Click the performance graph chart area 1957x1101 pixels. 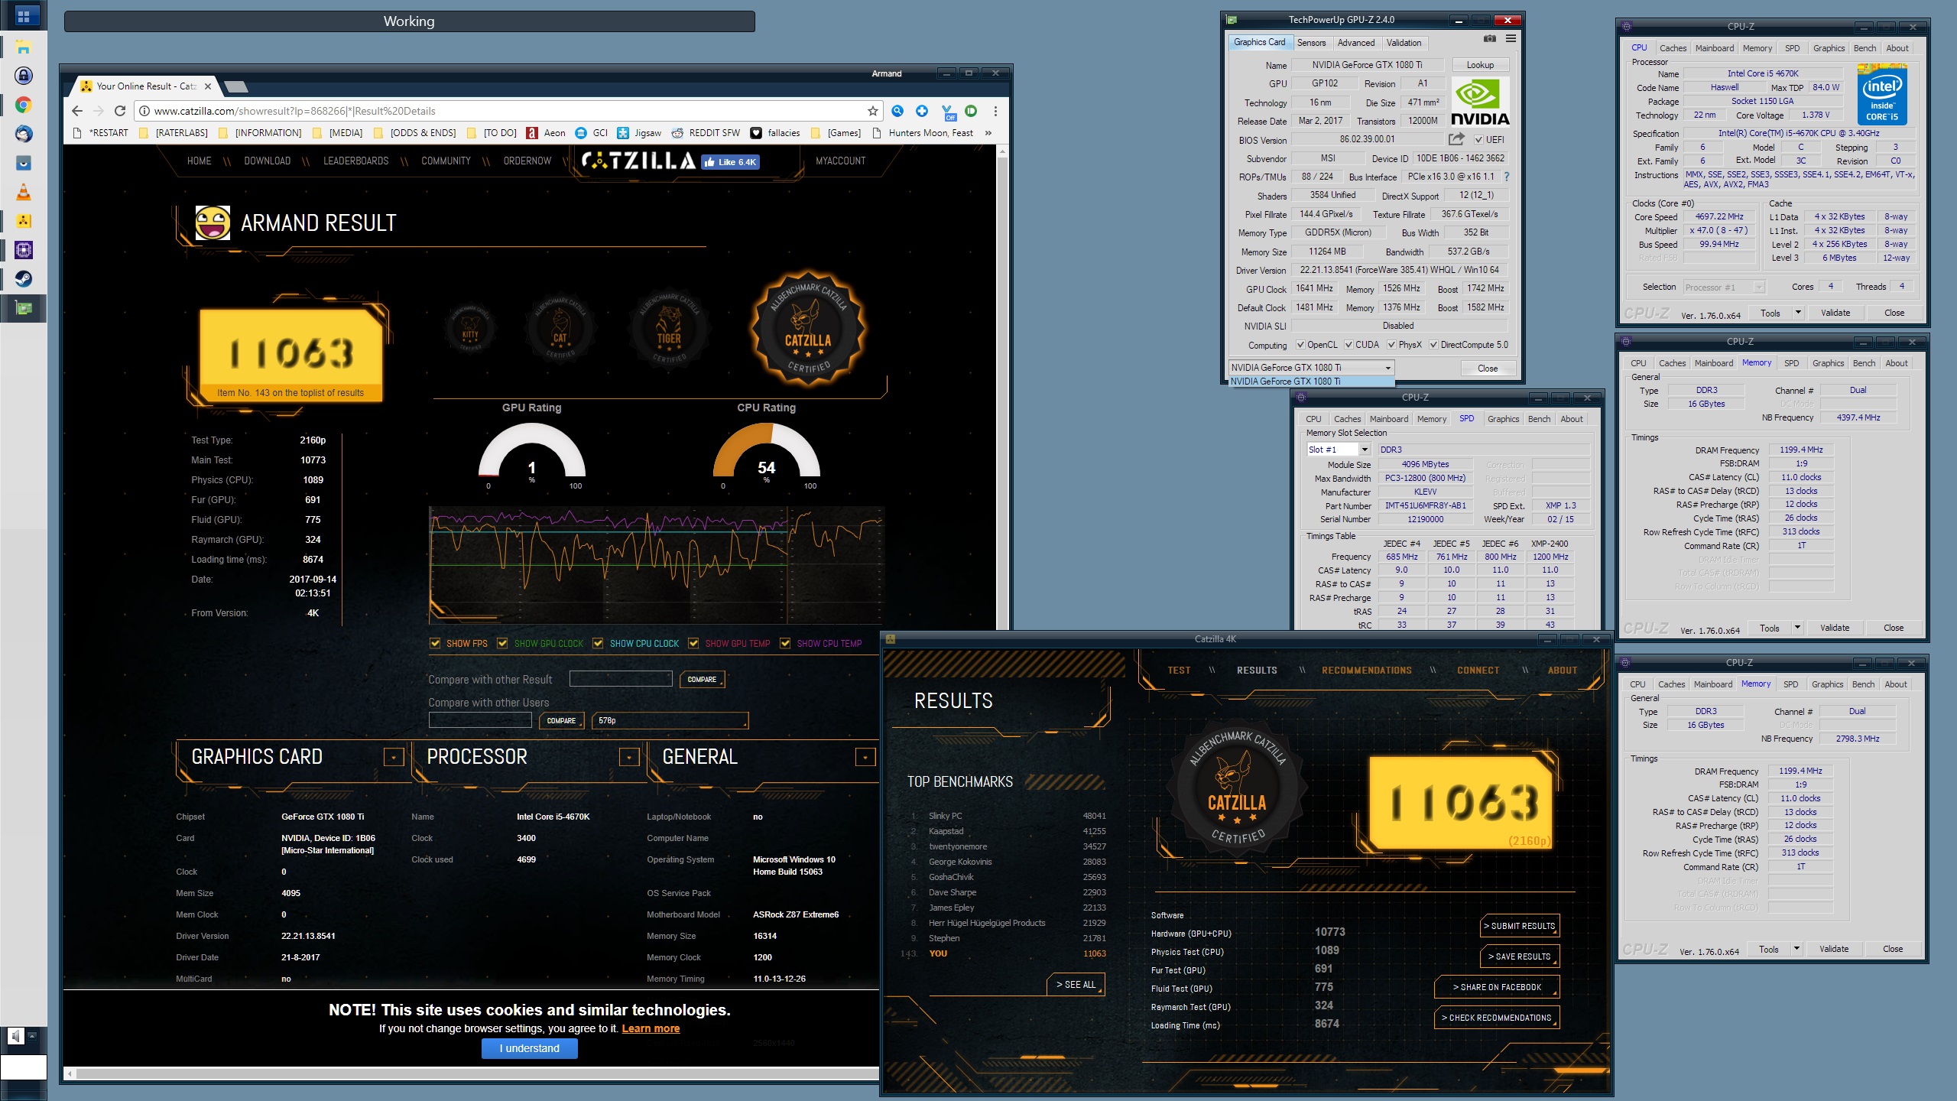[657, 566]
